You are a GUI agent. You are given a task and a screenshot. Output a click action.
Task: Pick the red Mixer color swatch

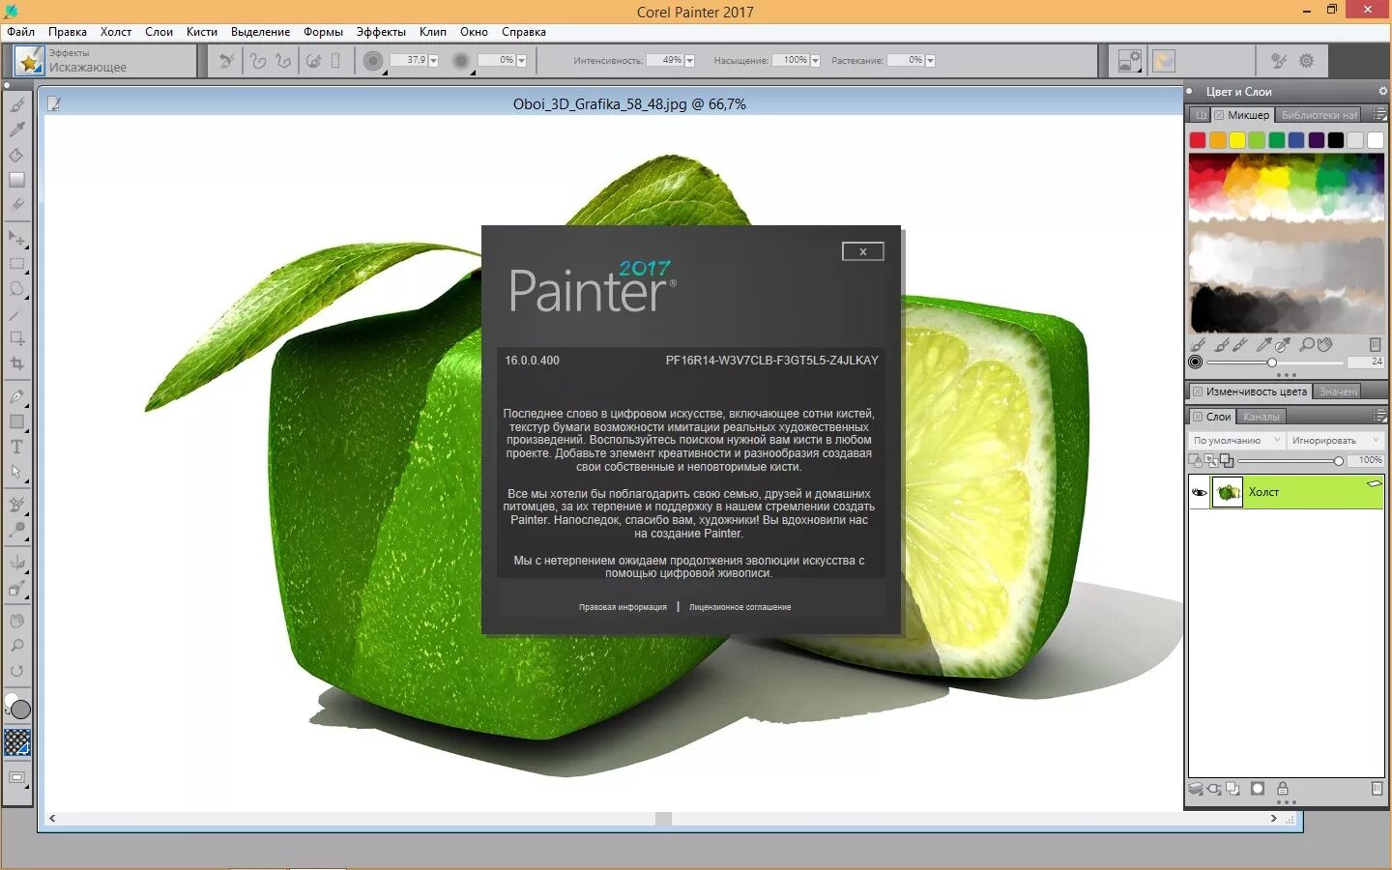[1198, 140]
